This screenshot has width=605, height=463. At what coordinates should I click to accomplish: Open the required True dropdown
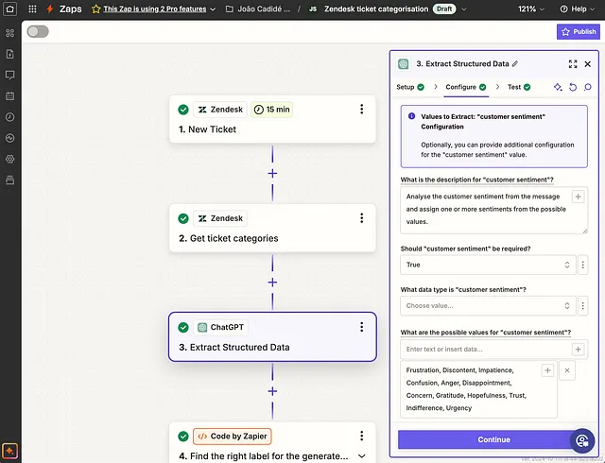tap(488, 265)
